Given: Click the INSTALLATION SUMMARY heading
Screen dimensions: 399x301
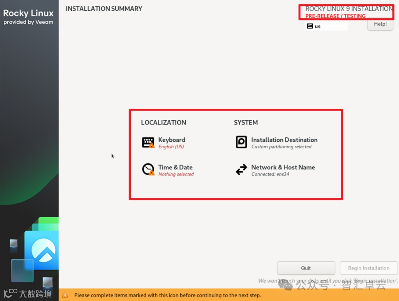Looking at the screenshot, I should 104,9.
